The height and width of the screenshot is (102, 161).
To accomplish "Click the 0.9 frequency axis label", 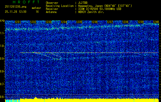I will point(2,59).
